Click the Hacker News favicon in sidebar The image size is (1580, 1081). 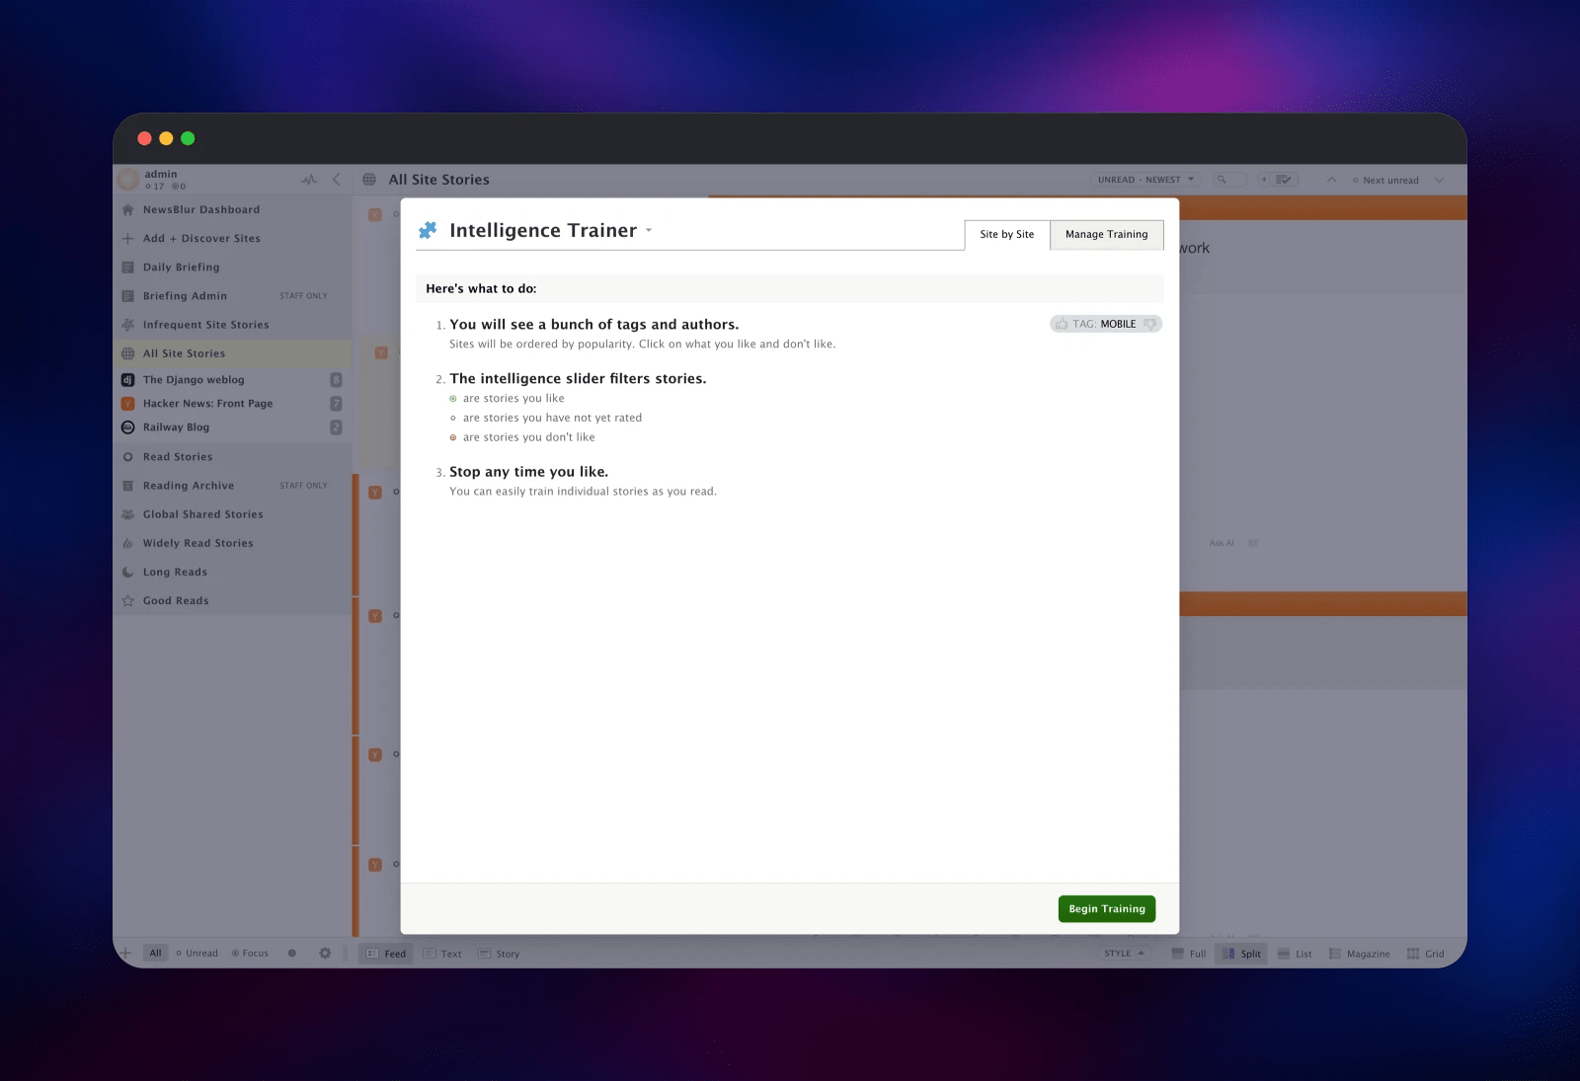click(127, 403)
